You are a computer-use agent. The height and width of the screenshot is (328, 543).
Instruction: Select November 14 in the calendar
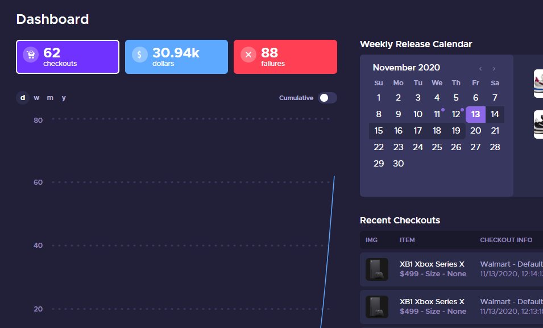click(x=495, y=114)
